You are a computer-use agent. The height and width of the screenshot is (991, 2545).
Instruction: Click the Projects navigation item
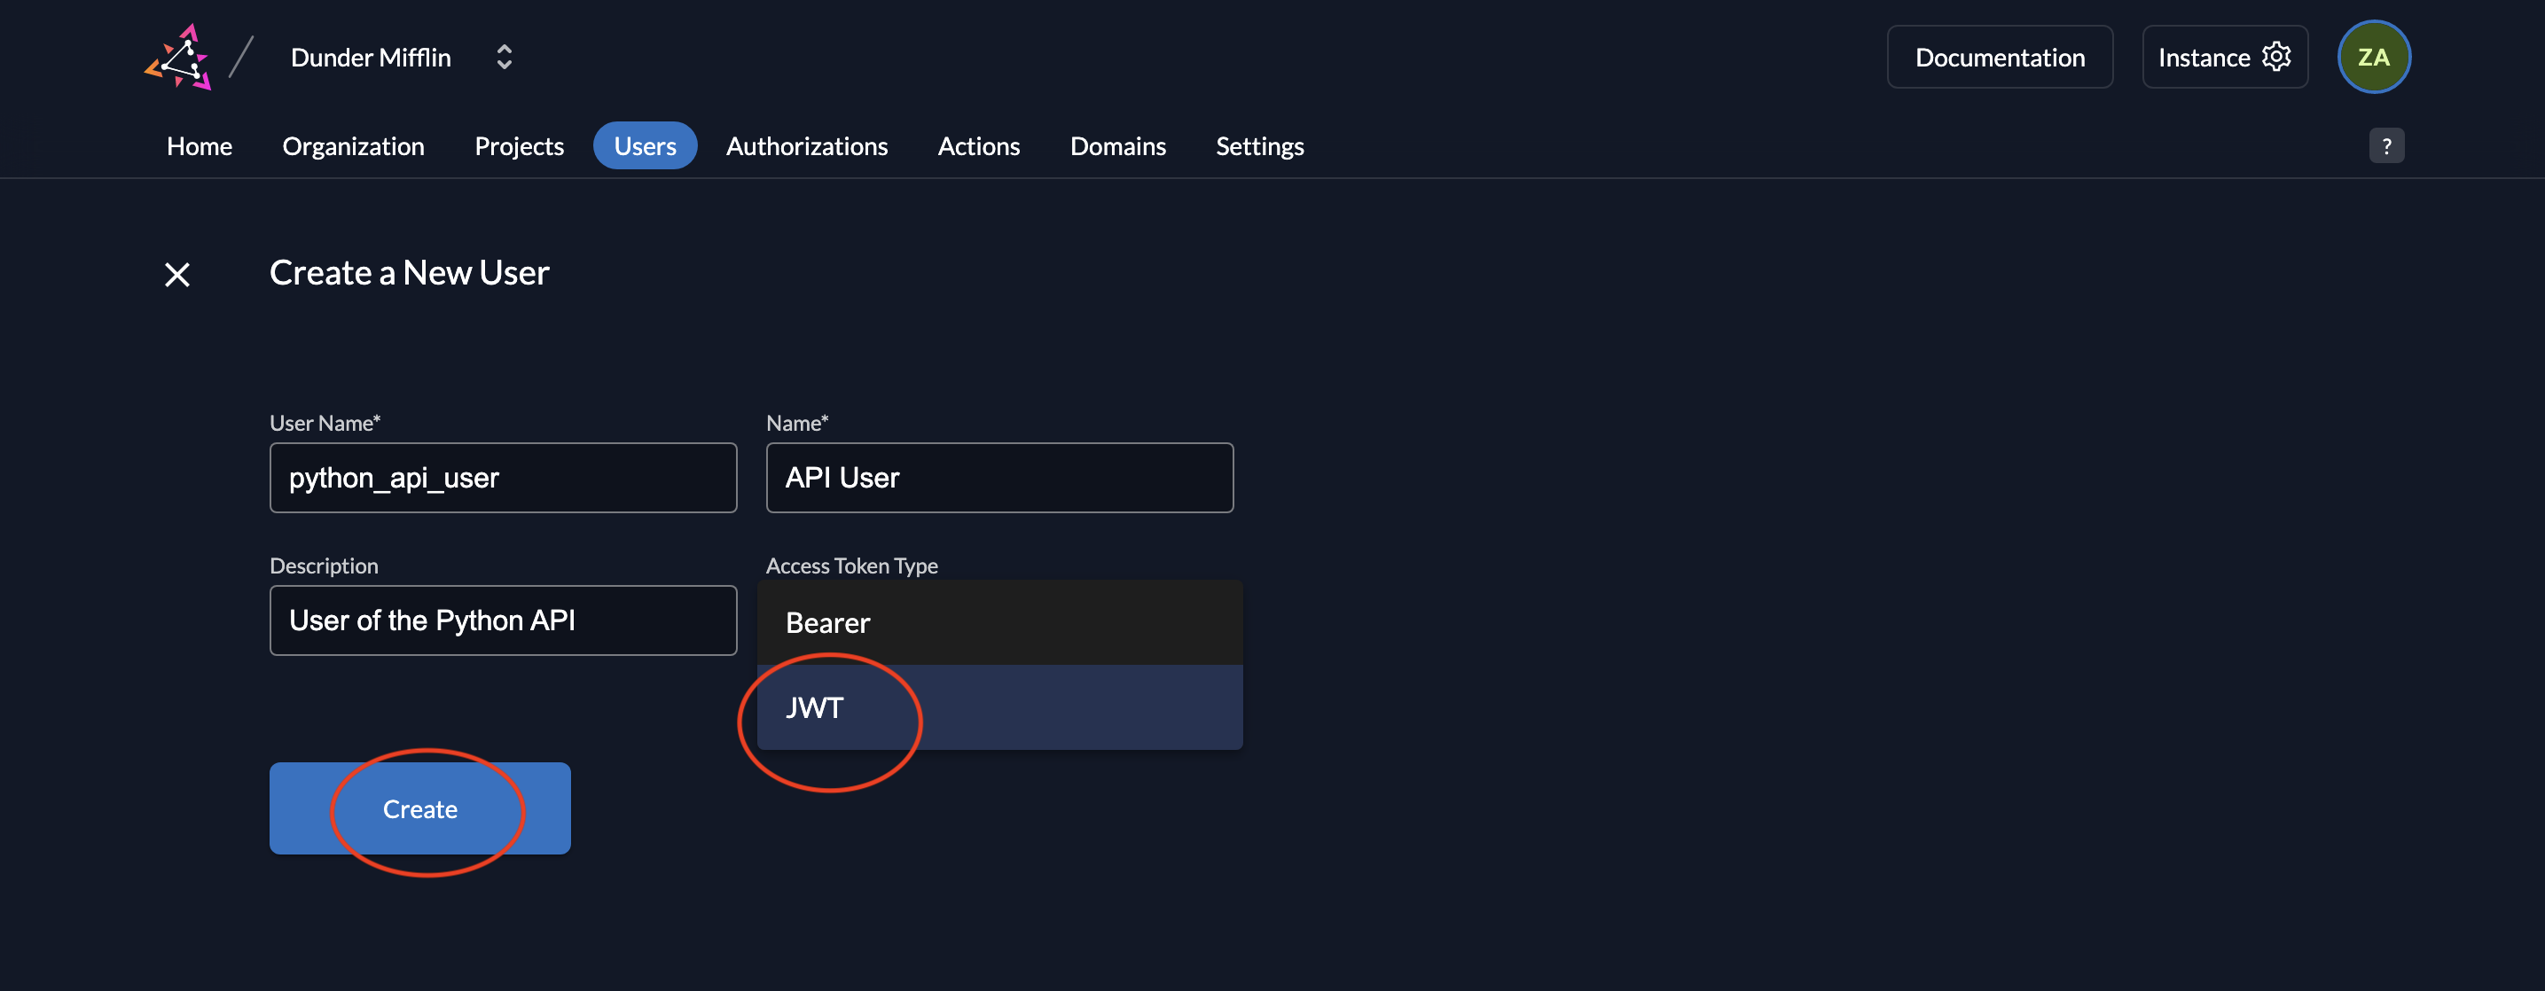(520, 144)
